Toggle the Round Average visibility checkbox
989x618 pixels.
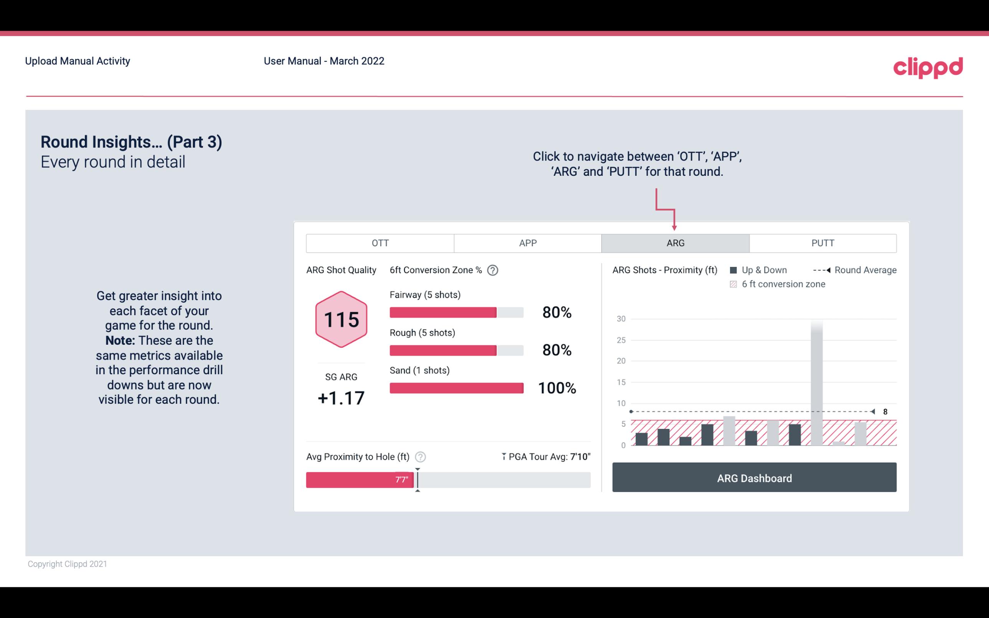821,270
